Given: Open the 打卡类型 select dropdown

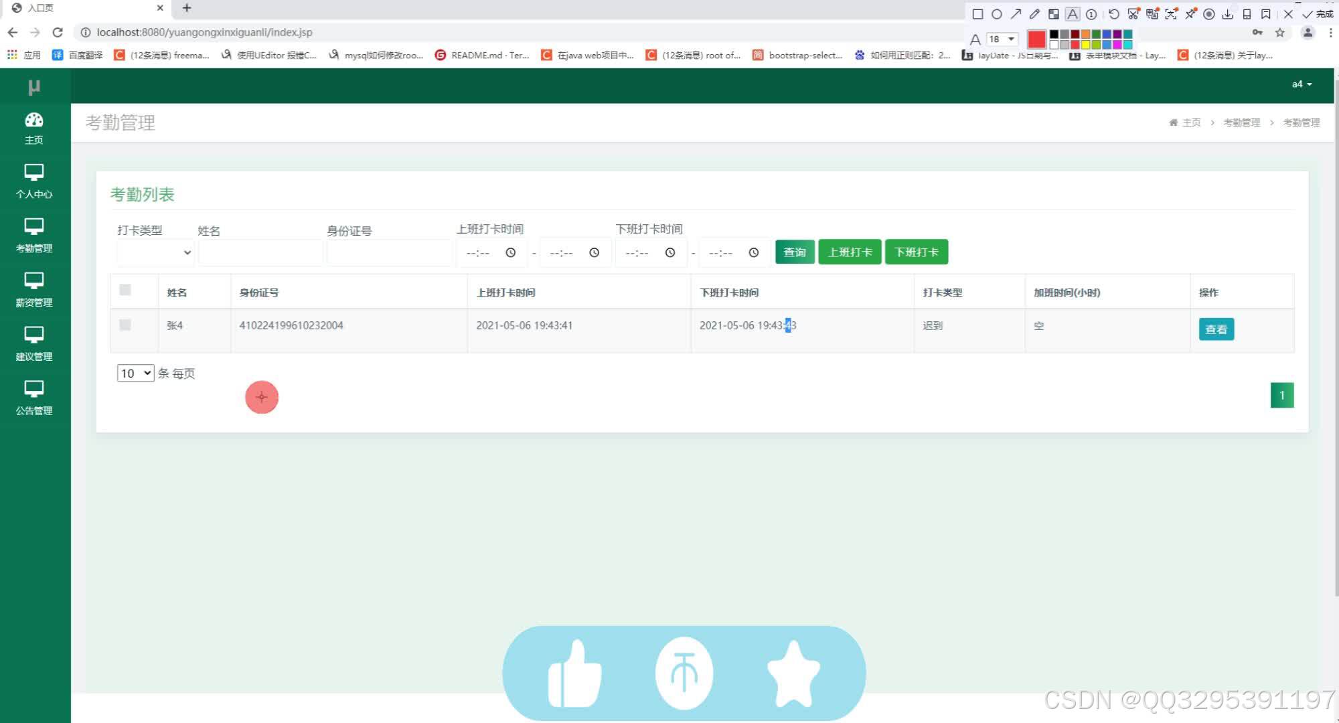Looking at the screenshot, I should [x=155, y=252].
